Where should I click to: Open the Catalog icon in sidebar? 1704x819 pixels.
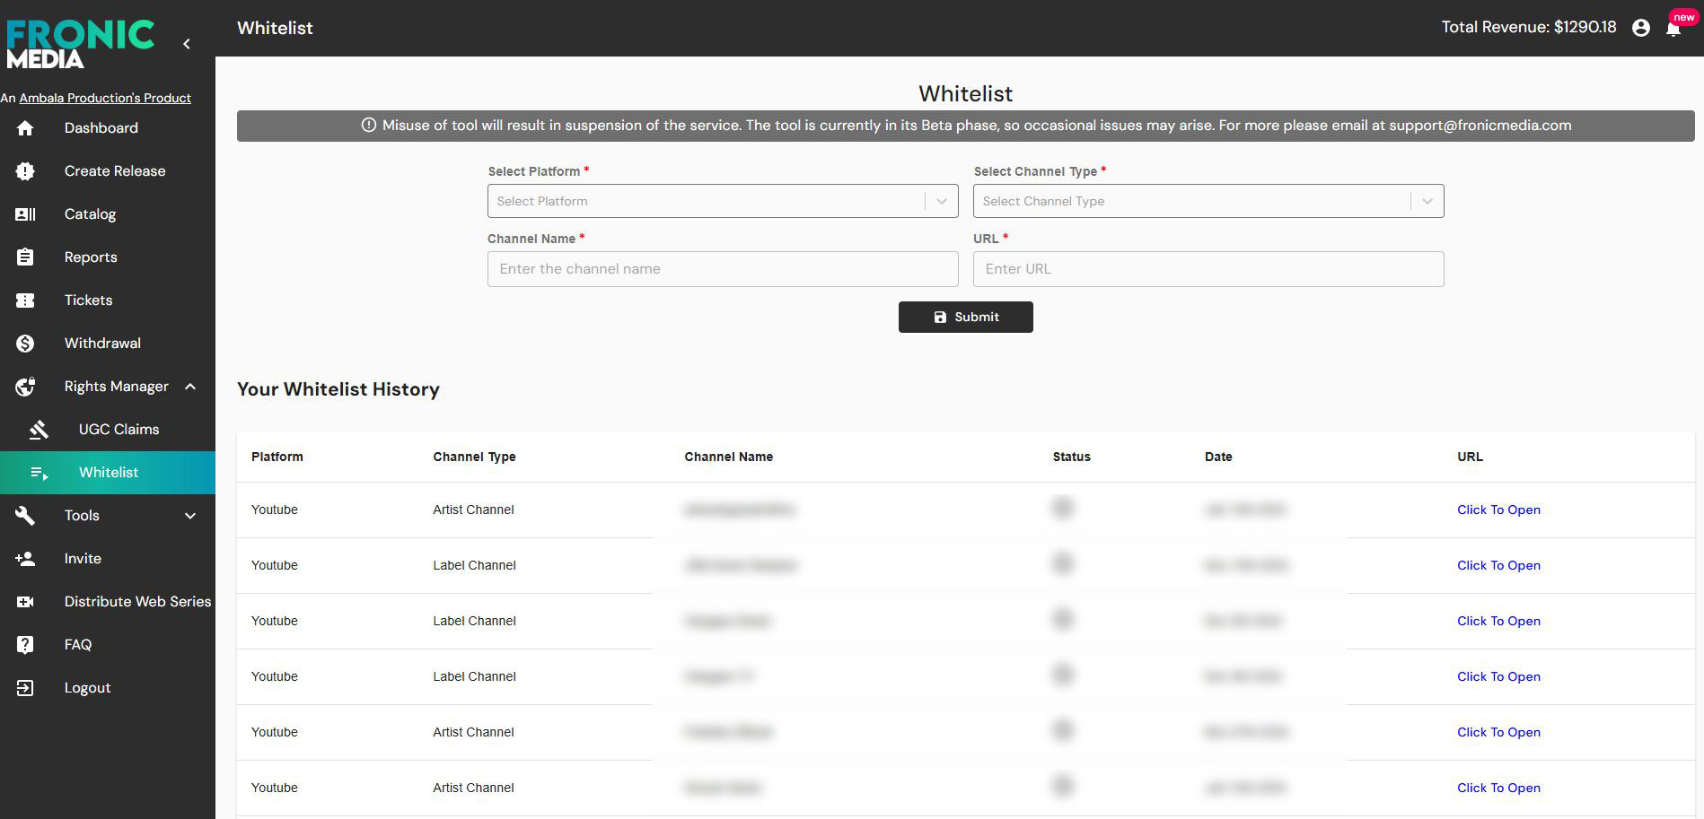pyautogui.click(x=25, y=214)
